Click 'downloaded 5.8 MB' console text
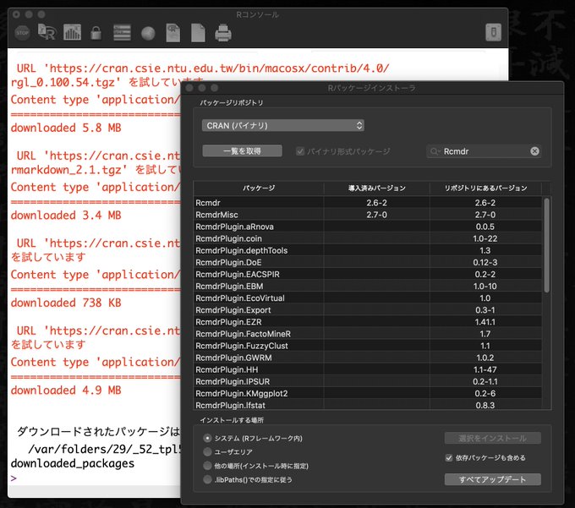 click(66, 128)
